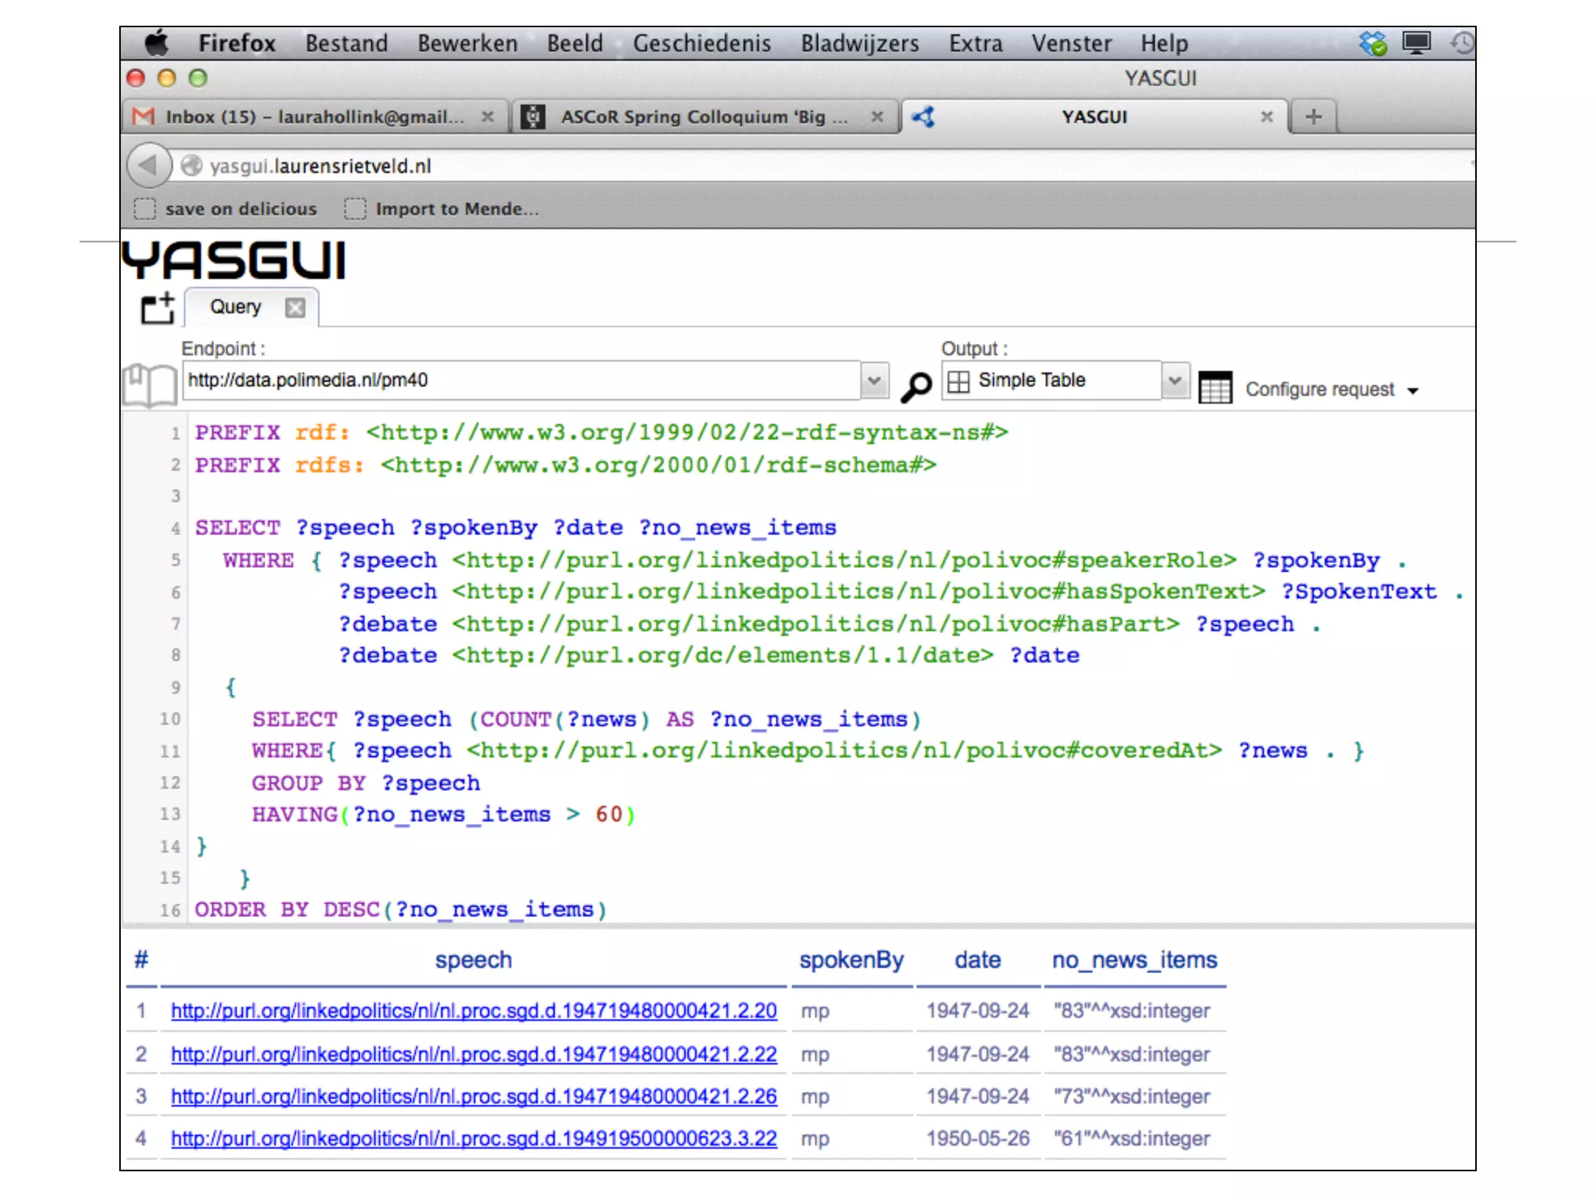Image resolution: width=1596 pixels, height=1197 pixels.
Task: Click the no_news_items column header
Action: point(1134,960)
